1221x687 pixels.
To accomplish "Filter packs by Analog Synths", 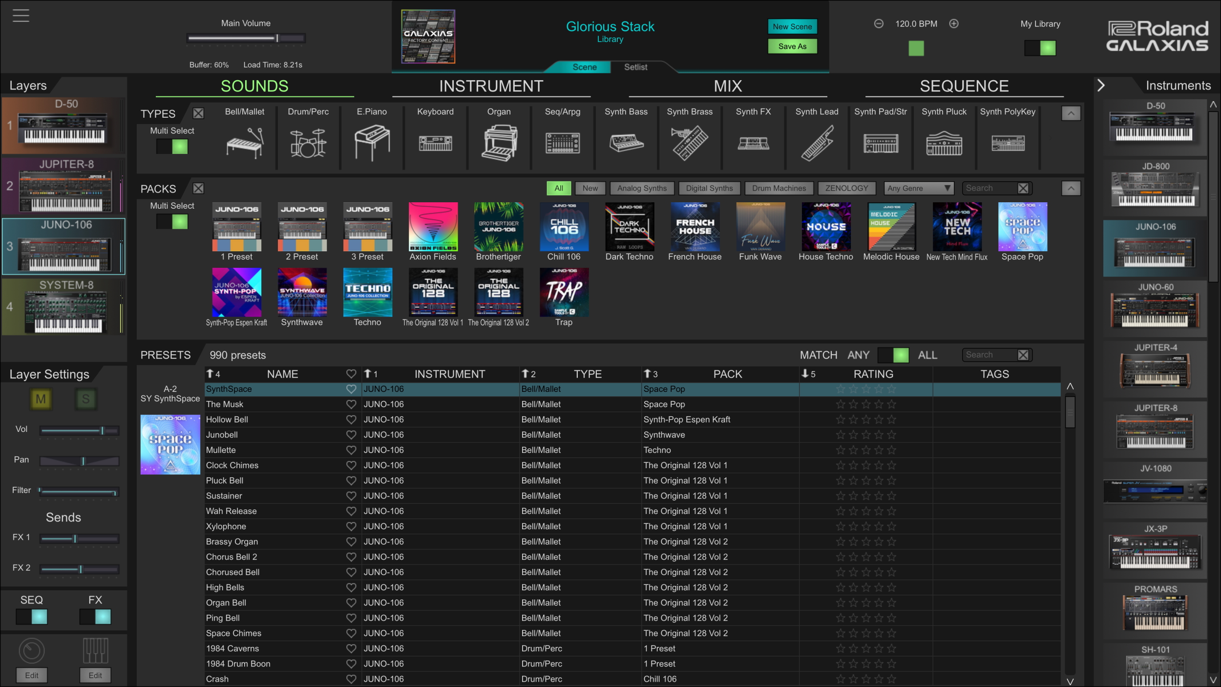I will coord(641,188).
